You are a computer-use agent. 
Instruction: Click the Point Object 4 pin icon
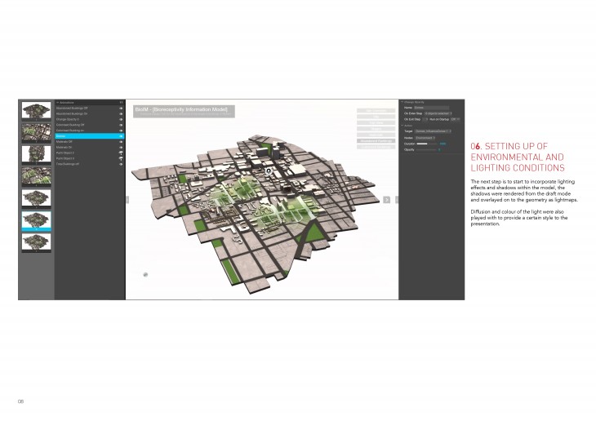pyautogui.click(x=121, y=158)
